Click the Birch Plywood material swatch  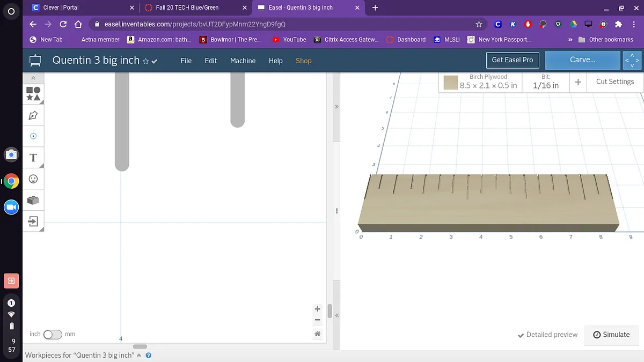(451, 83)
